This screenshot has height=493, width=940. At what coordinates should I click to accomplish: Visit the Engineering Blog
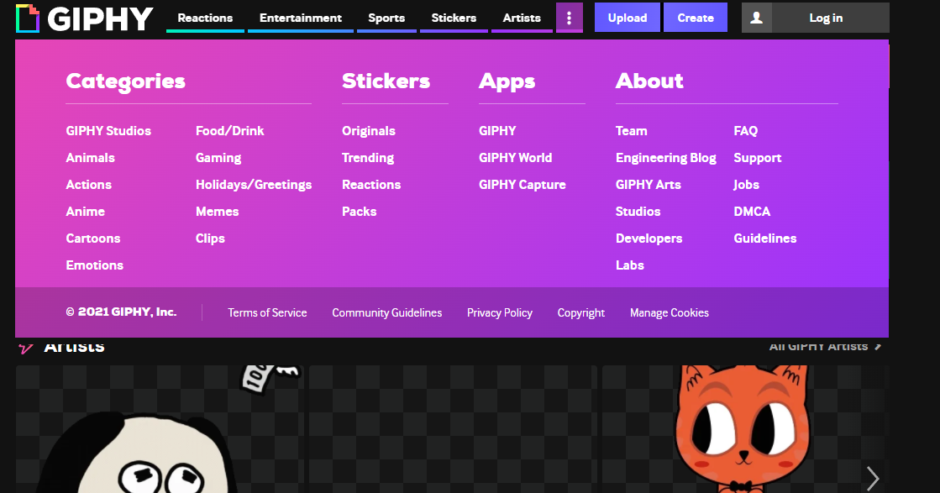[x=666, y=158]
